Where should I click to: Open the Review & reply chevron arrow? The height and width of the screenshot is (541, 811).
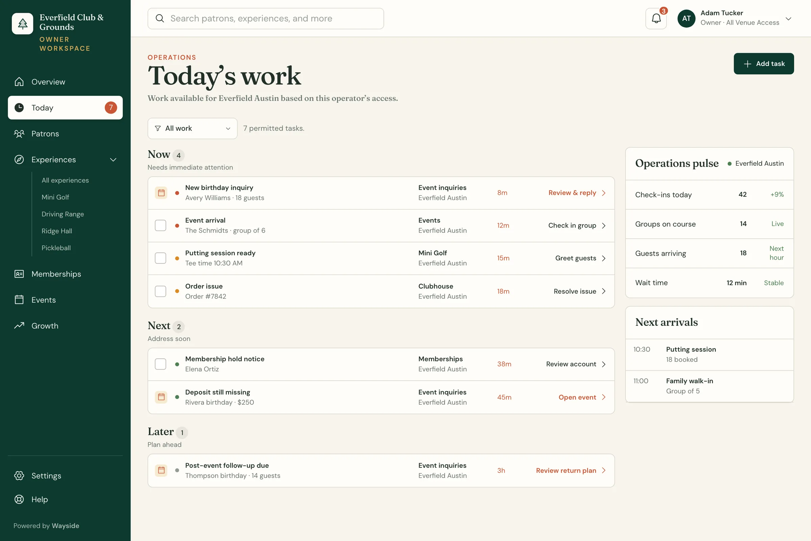pos(604,193)
